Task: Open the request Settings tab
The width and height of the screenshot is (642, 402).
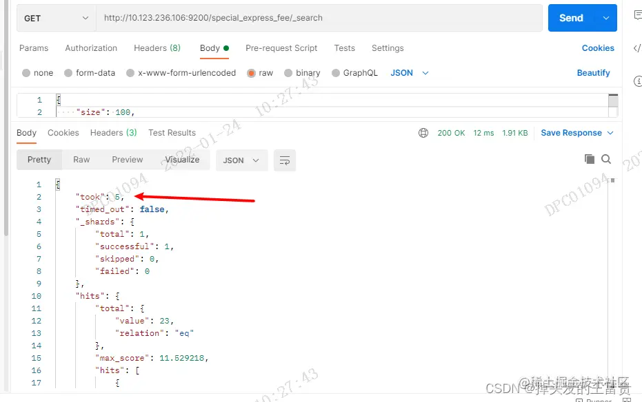Action: (388, 47)
